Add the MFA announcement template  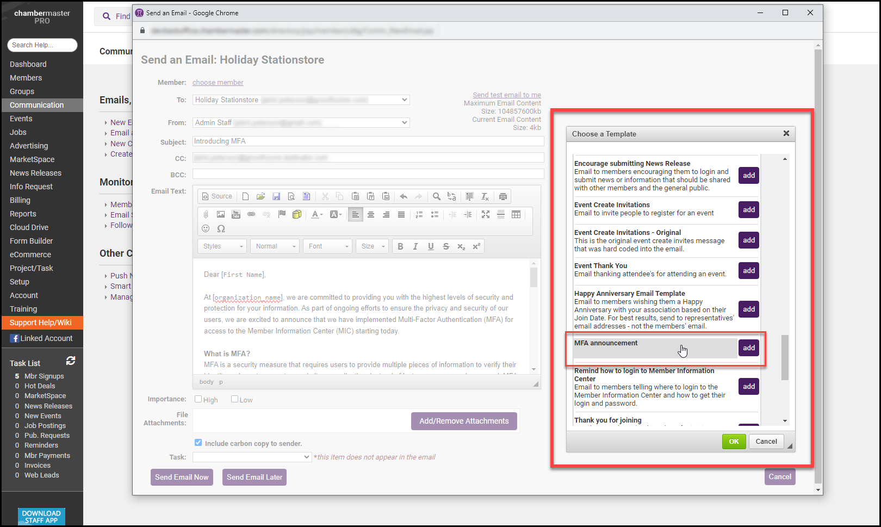coord(749,348)
